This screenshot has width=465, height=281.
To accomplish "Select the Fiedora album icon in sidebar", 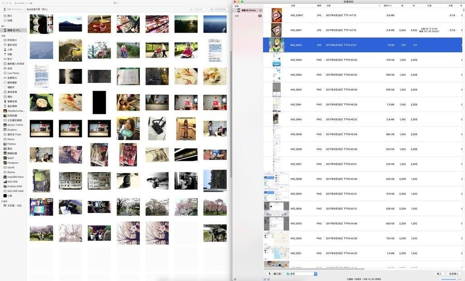I will (5, 144).
